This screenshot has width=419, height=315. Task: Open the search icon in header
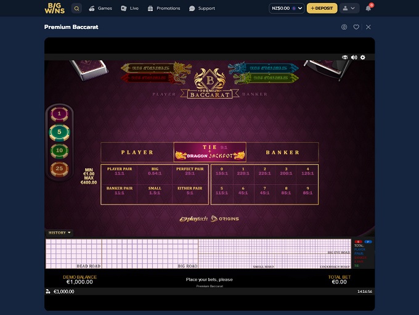point(76,9)
